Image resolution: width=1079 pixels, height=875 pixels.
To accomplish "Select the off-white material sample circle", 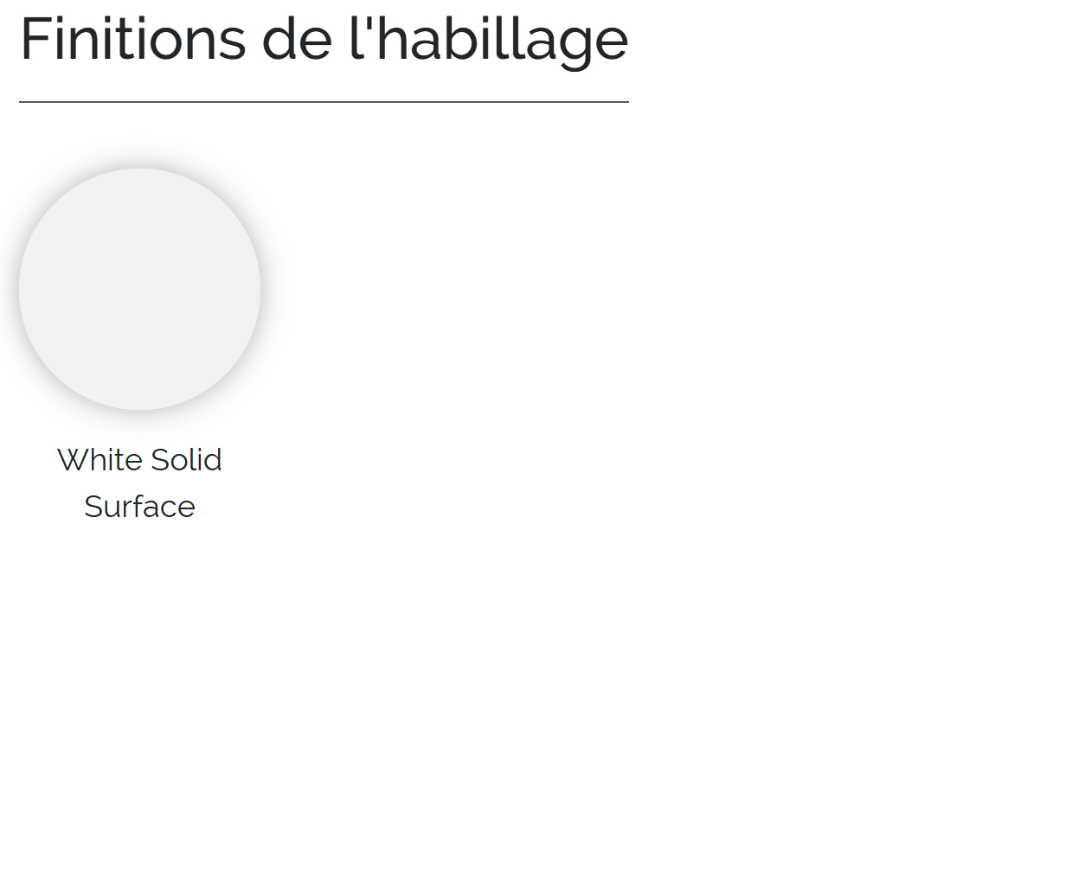I will coord(139,289).
